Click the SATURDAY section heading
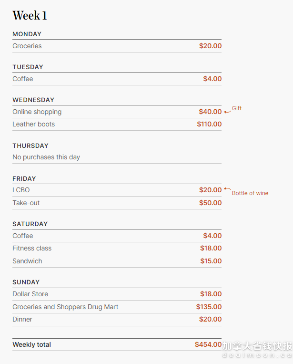 (x=30, y=224)
